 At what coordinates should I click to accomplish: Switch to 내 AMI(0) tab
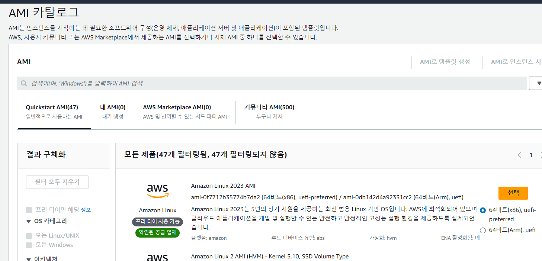click(113, 112)
